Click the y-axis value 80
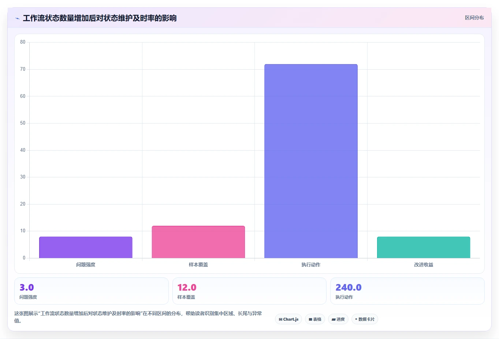 [x=23, y=42]
